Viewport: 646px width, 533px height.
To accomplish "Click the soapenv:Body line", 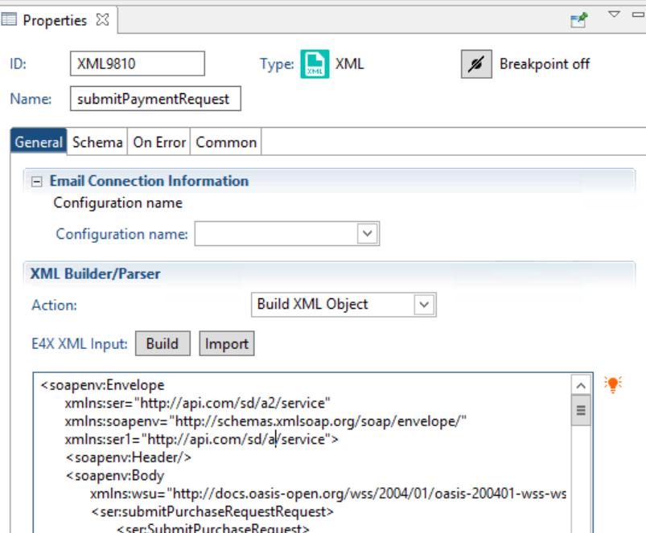I will click(115, 475).
